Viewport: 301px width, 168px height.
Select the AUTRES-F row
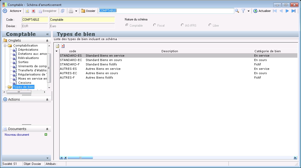(x=178, y=78)
